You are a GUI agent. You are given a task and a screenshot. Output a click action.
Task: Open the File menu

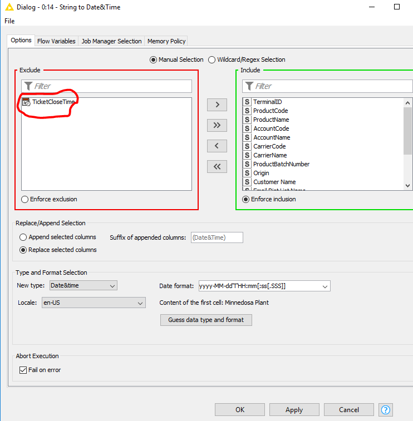[9, 21]
